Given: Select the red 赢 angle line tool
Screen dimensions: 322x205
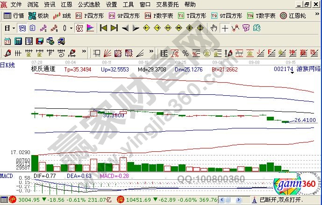Looking at the screenshot, I should [303, 53].
